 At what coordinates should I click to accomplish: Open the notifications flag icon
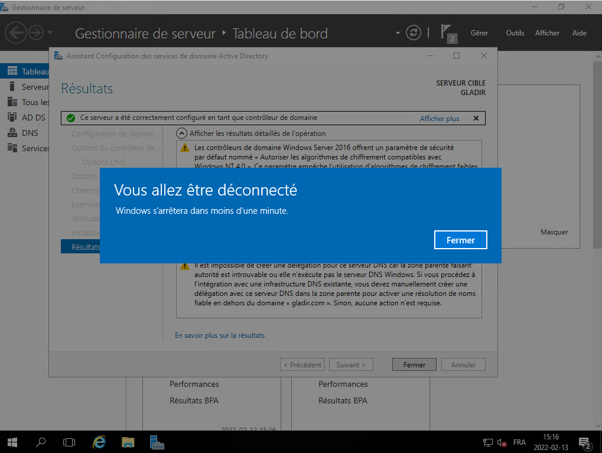(447, 32)
